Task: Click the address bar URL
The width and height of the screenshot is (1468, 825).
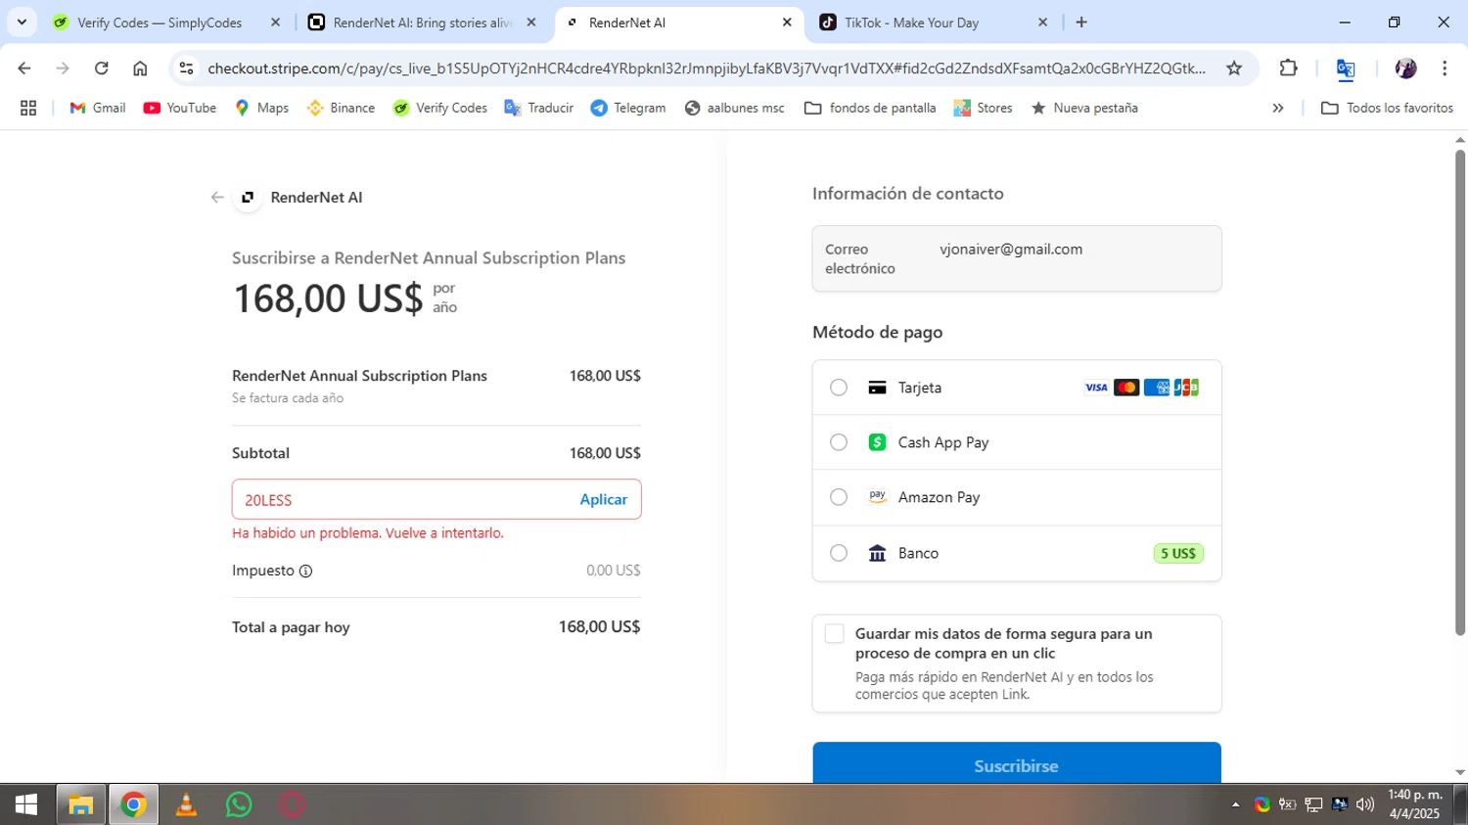Action: pyautogui.click(x=707, y=68)
